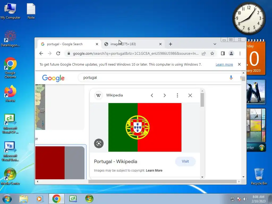Open the Note desktop file
Image resolution: width=272 pixels, height=204 pixels.
point(31,11)
